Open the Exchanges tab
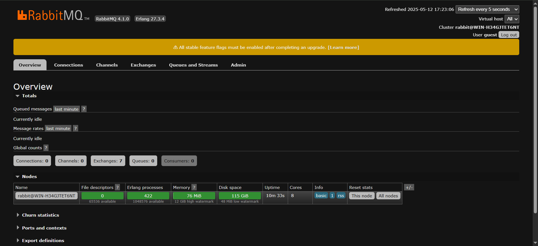538x246 pixels. tap(143, 65)
